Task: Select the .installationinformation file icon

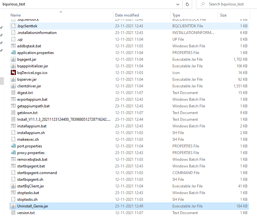Action: [13, 33]
